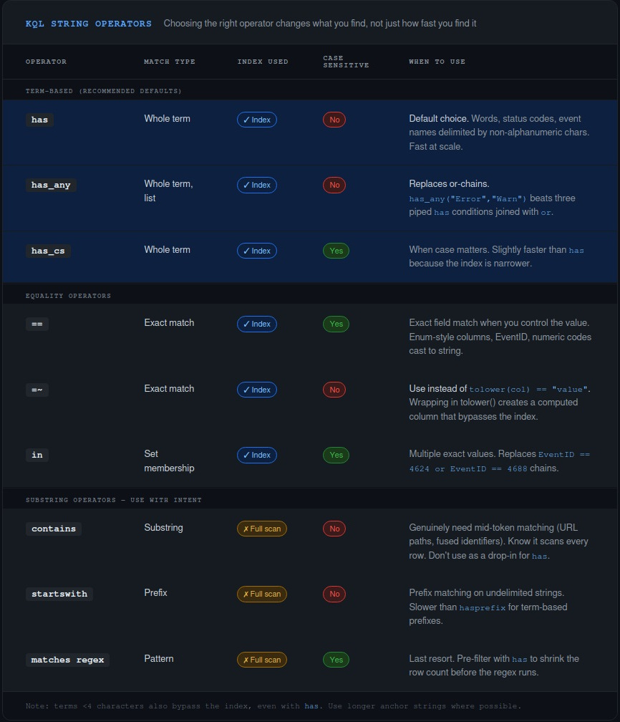Click the Index badge in the in row
Image resolution: width=620 pixels, height=722 pixels.
(x=256, y=455)
